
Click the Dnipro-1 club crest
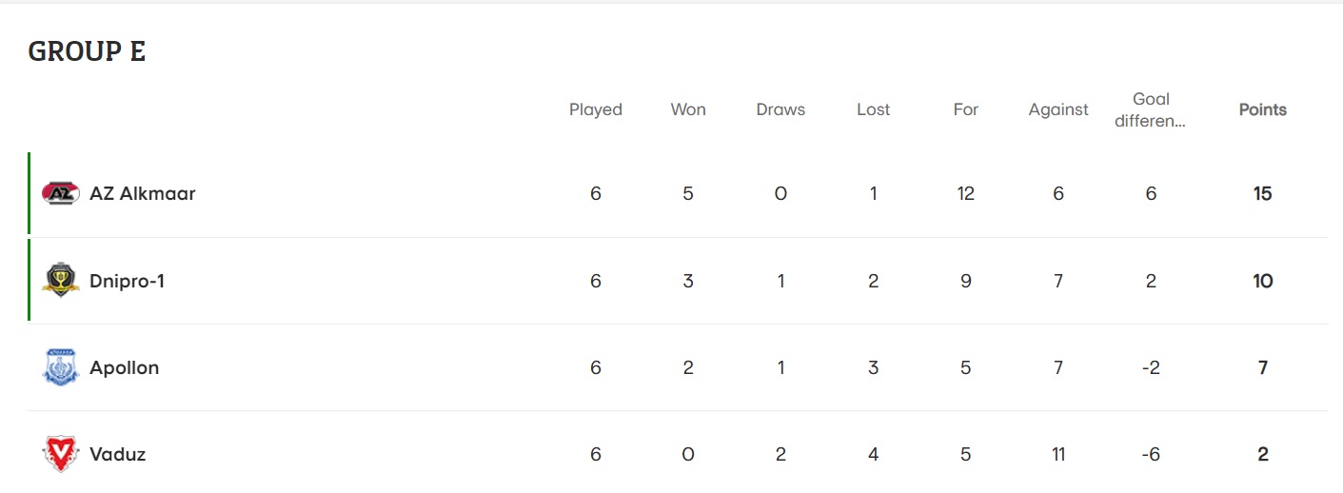(60, 281)
